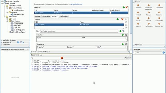The height and width of the screenshot is (93, 166).
Task: Move content up with the arrow
Action: pyautogui.click(x=126, y=22)
